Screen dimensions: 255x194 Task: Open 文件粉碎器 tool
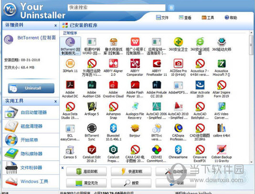[x=31, y=167]
